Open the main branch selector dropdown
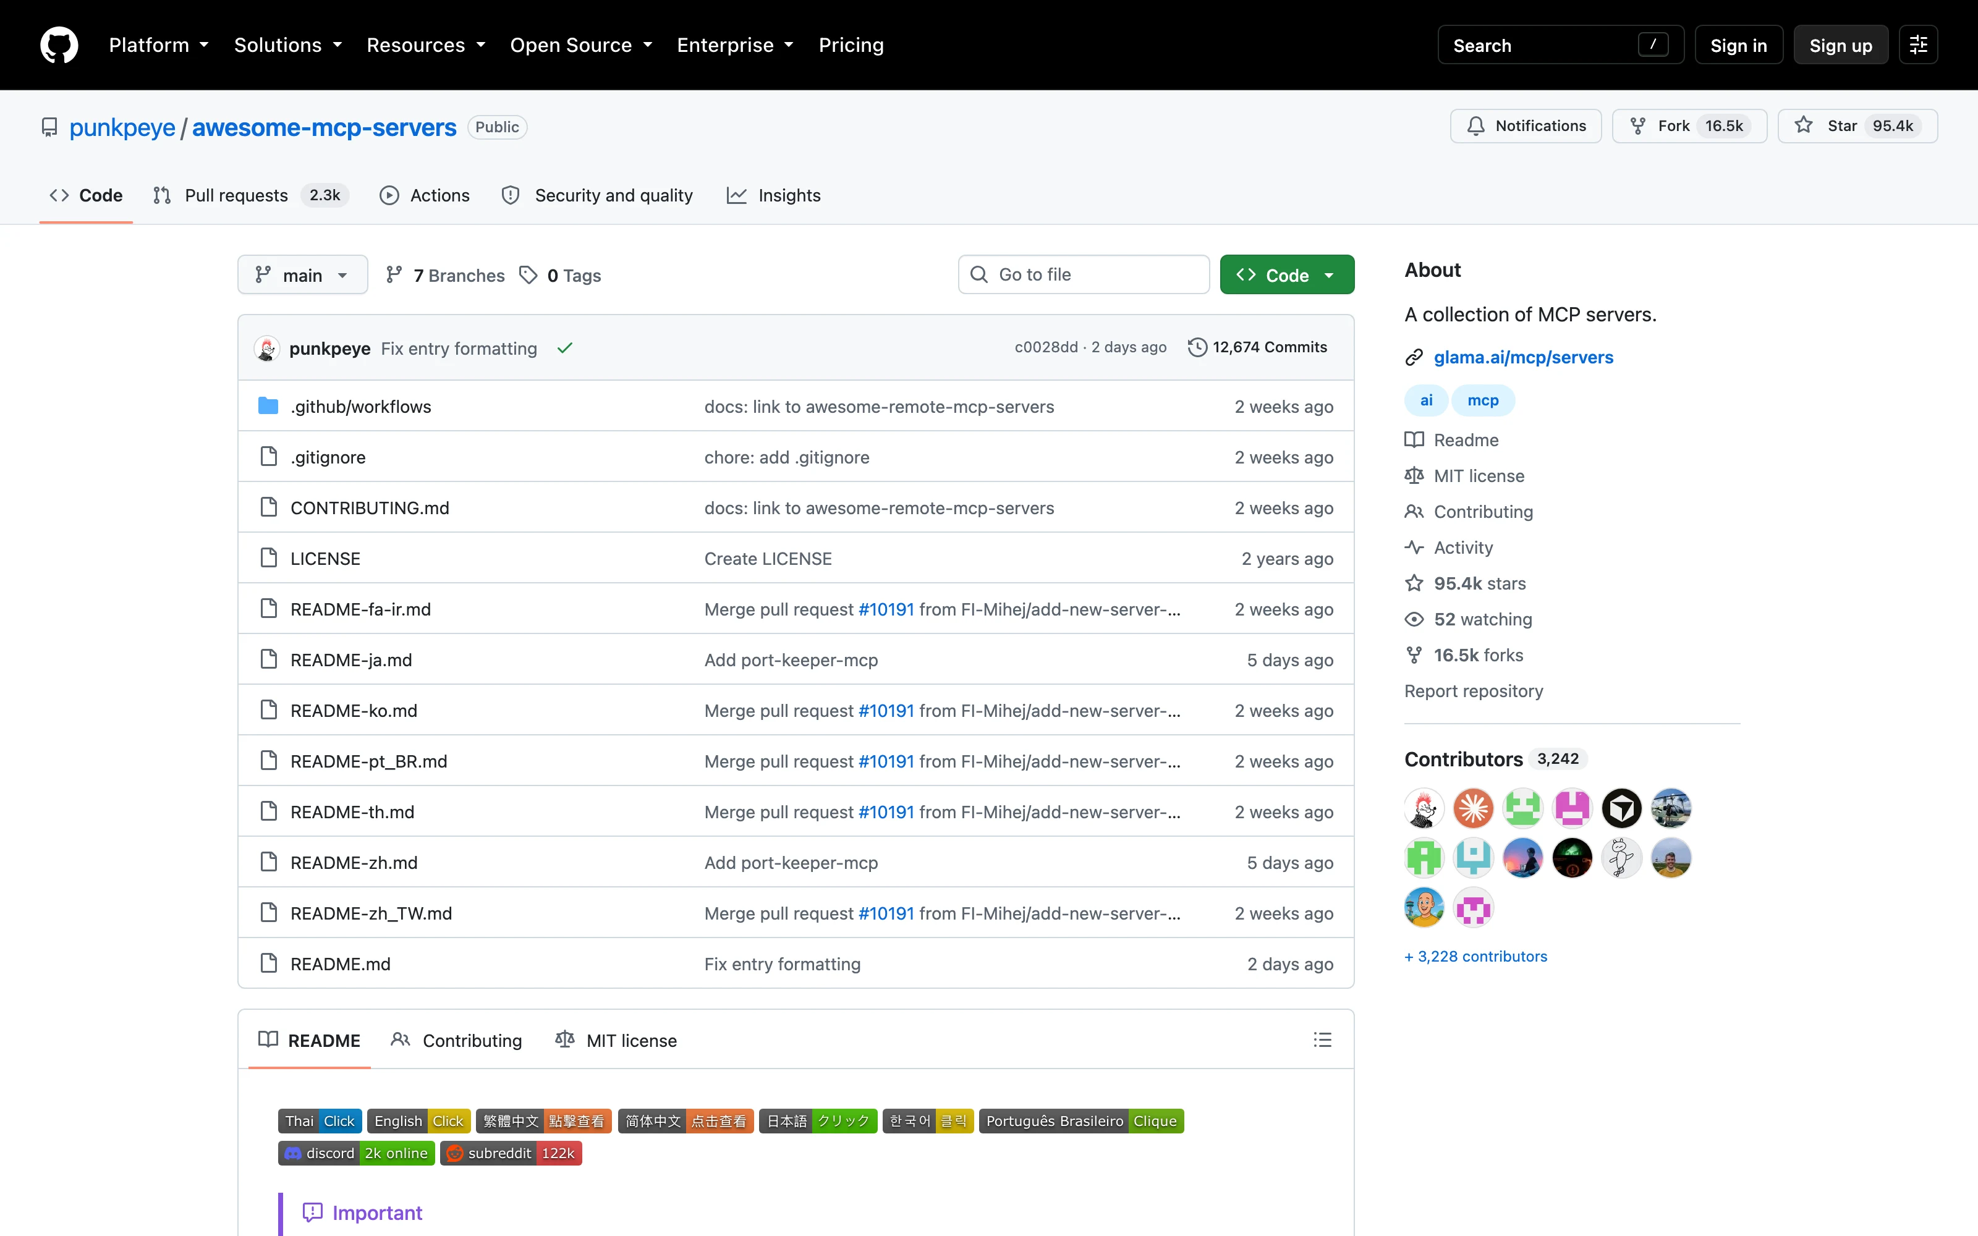The width and height of the screenshot is (1978, 1236). (302, 274)
